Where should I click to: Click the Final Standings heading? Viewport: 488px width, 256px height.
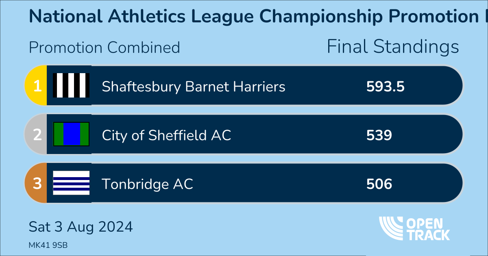coord(393,47)
